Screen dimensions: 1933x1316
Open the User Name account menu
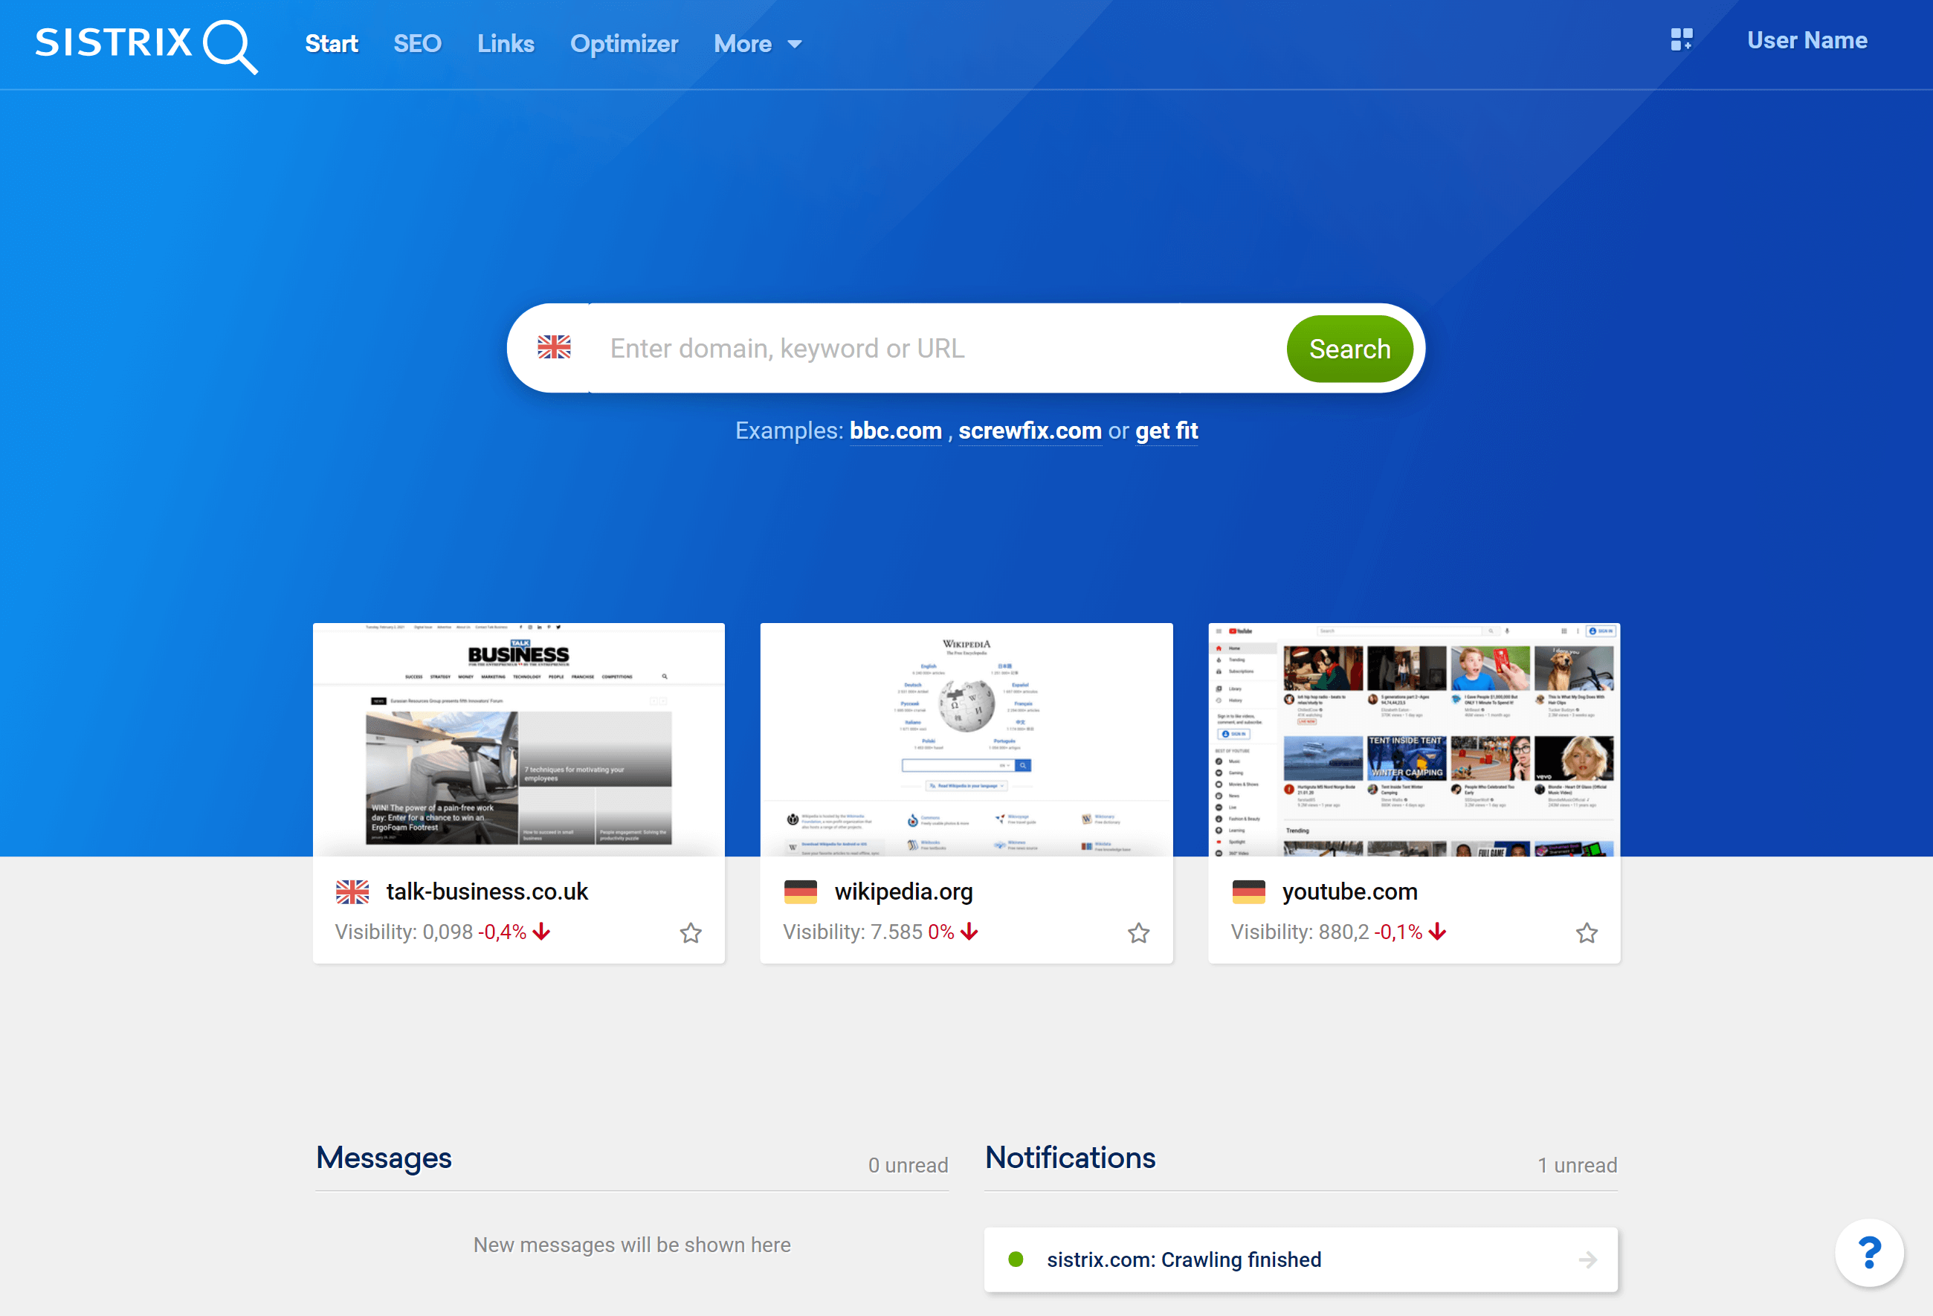click(1807, 40)
